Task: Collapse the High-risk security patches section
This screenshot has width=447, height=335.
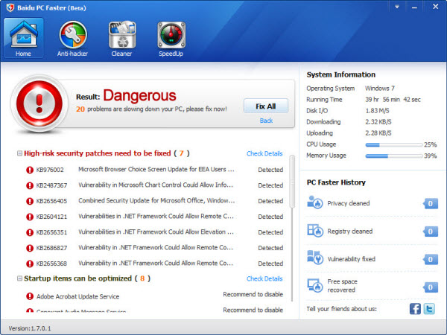Action: pos(19,153)
